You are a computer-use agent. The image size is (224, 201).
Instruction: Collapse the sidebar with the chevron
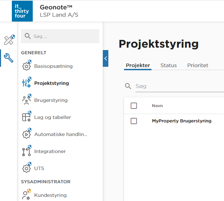coord(106,58)
